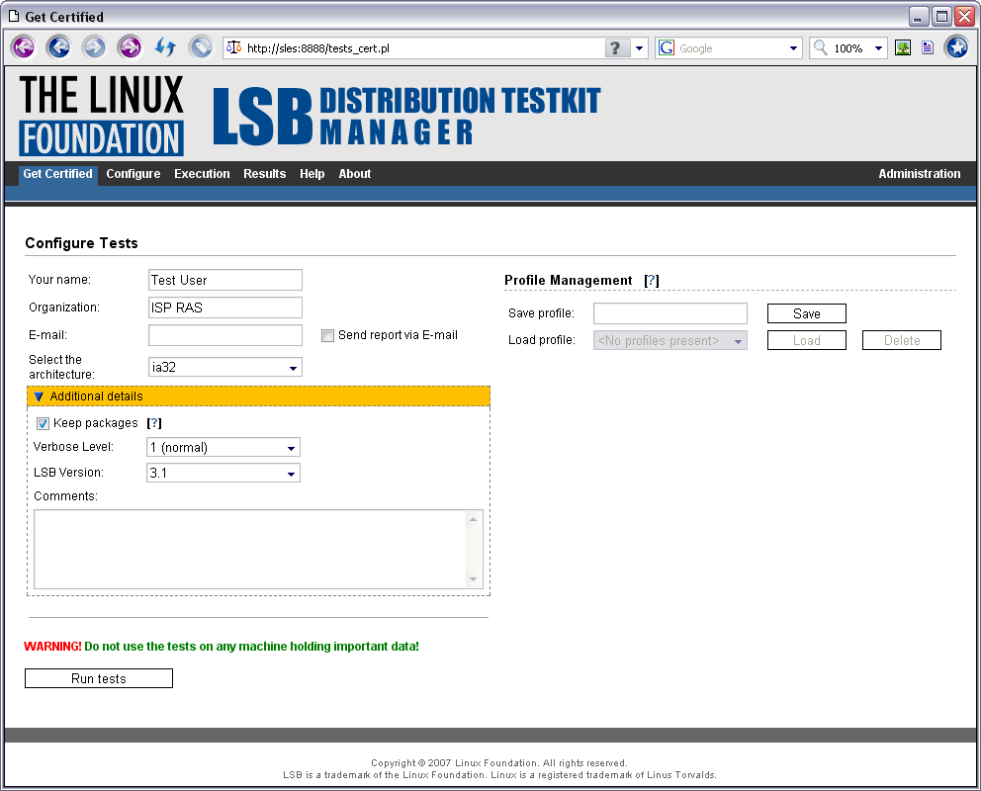
Task: Open the Google search engine dropdown arrow
Action: [x=793, y=48]
